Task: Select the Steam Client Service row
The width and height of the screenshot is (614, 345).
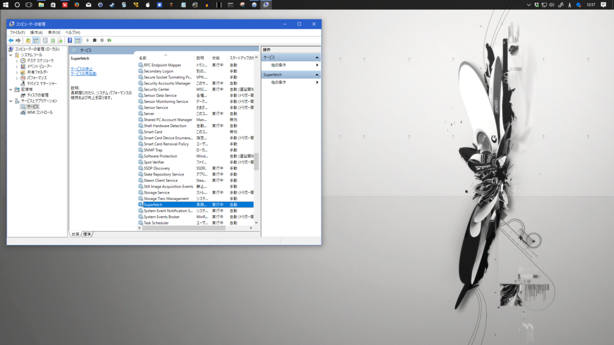Action: (196, 181)
